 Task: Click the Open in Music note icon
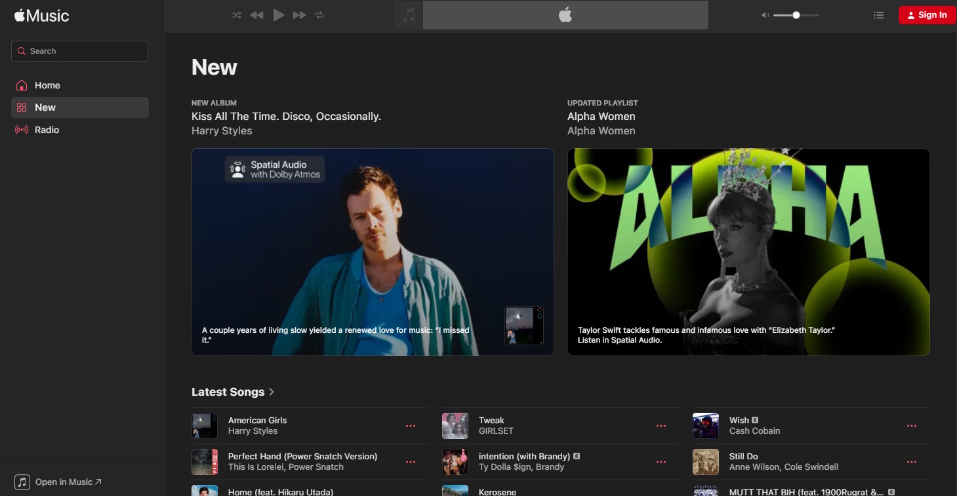pyautogui.click(x=22, y=482)
